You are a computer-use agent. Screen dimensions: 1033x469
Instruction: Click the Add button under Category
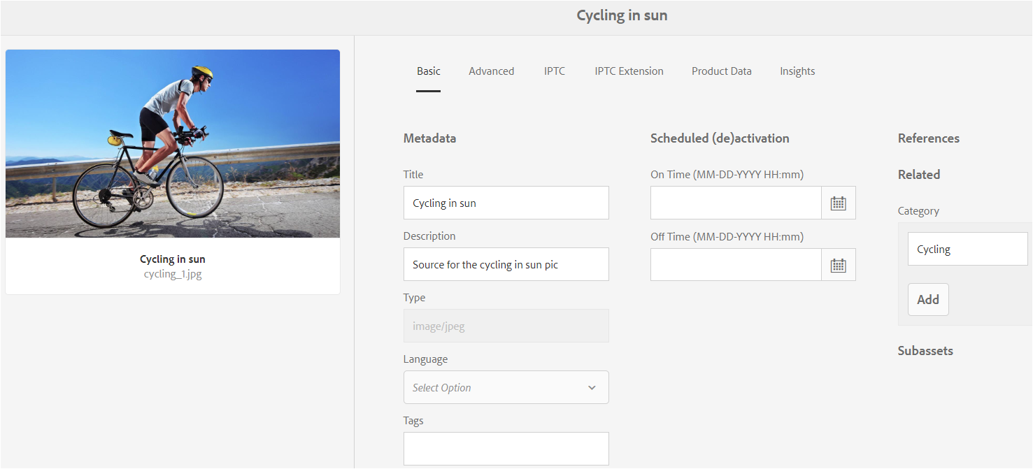[x=928, y=300]
